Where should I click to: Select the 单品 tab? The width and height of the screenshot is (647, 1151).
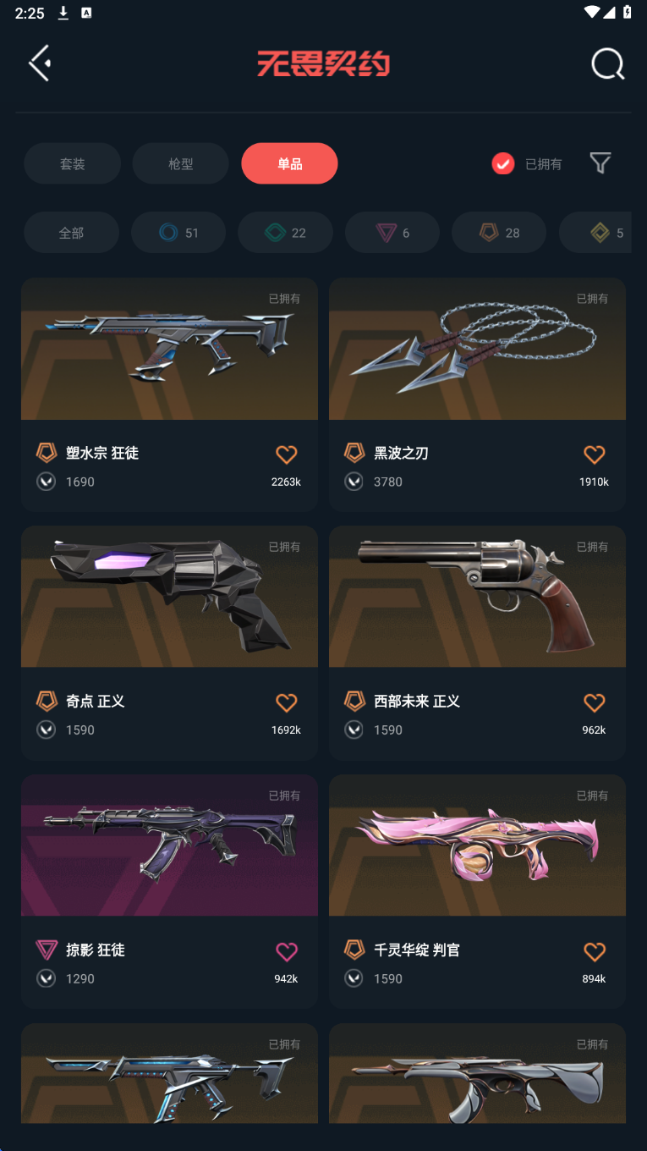(x=289, y=163)
